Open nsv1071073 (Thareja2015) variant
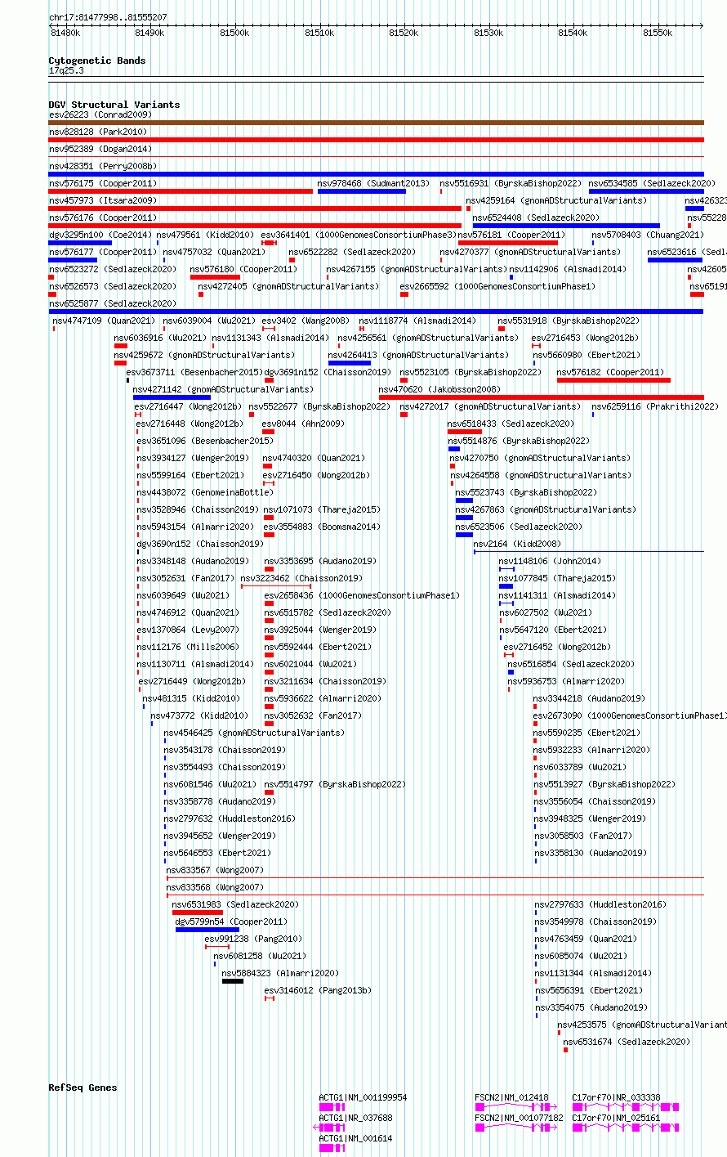Viewport: 727px width, 1157px height. [x=322, y=509]
